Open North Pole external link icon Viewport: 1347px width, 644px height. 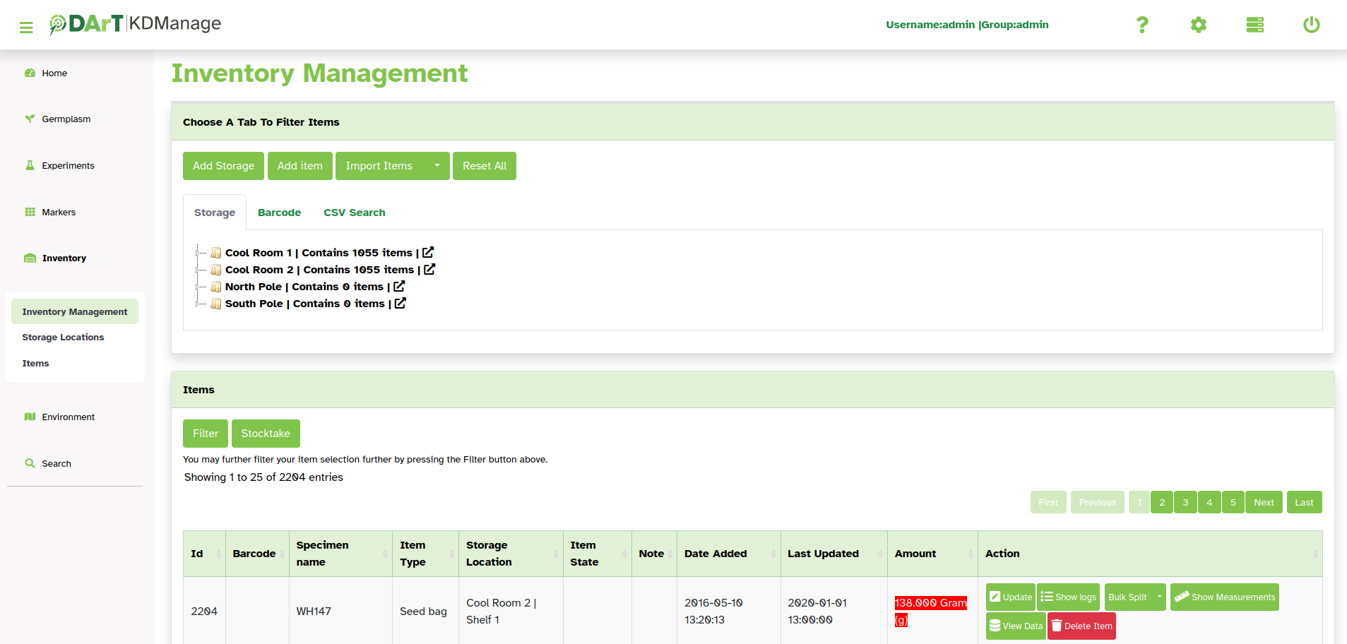tap(399, 286)
